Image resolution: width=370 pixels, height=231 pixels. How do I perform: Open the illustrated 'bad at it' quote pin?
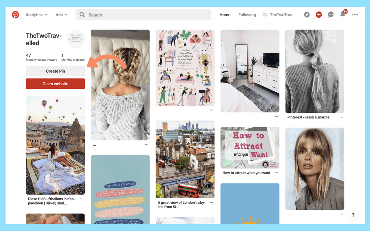185,68
